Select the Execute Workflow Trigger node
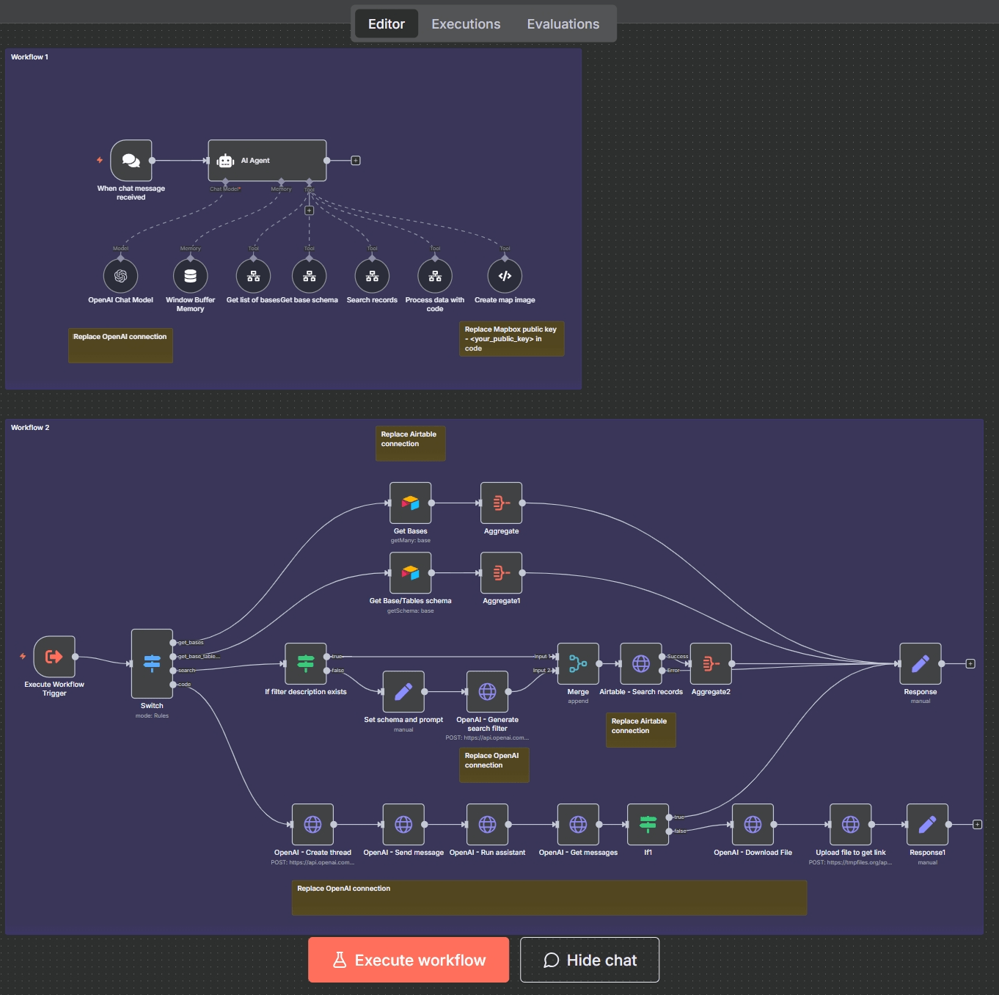This screenshot has height=995, width=999. pos(54,657)
